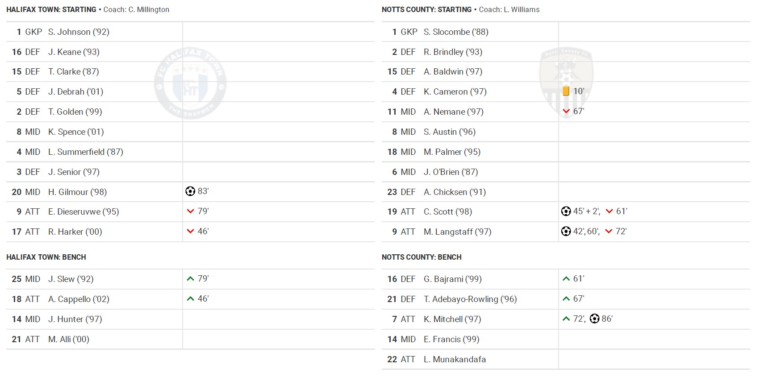Click the yellow card icon for K. Cameron

pyautogui.click(x=566, y=91)
